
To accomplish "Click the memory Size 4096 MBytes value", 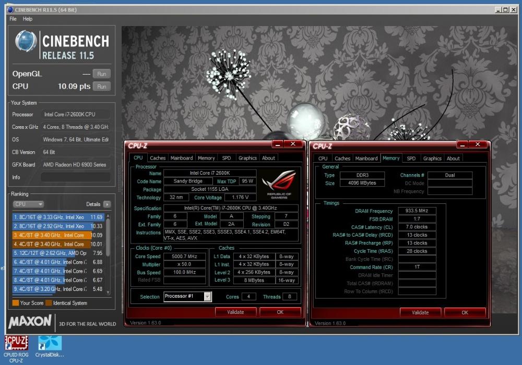I will click(x=362, y=183).
